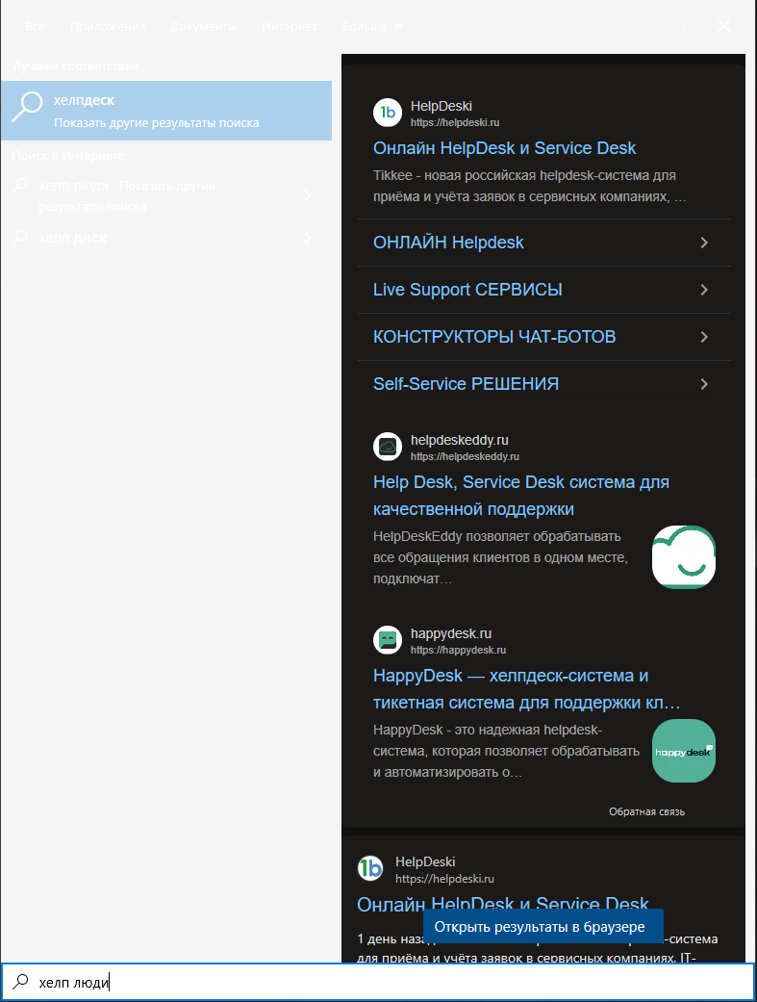Expand the Live Support СЕРВИСЫ chevron
Screen dimensions: 757x1002
(x=704, y=290)
